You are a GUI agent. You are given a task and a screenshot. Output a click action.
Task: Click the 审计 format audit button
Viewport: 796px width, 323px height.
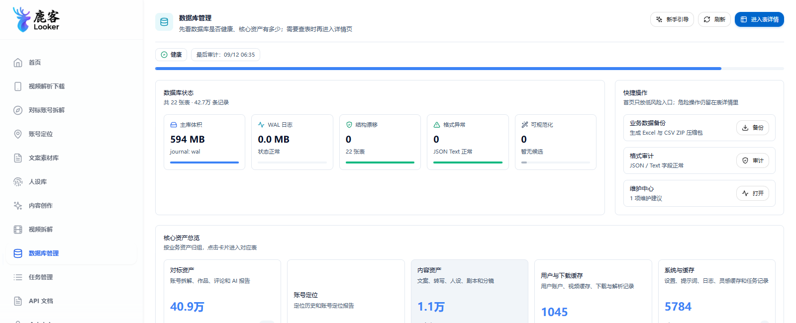pos(753,161)
